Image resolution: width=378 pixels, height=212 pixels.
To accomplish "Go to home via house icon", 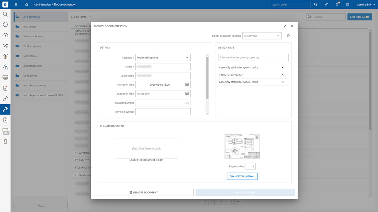I will tap(26, 4).
